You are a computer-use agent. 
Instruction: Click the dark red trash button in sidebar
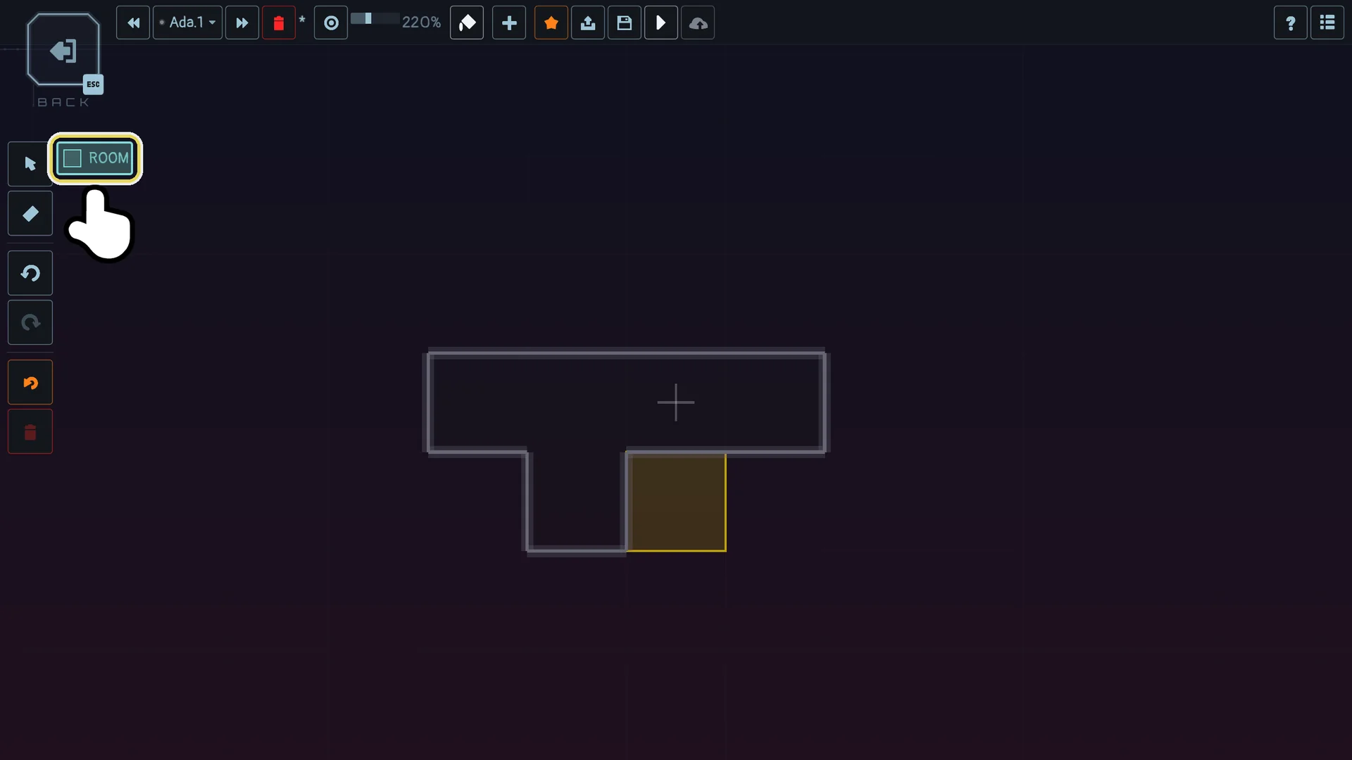coord(30,432)
